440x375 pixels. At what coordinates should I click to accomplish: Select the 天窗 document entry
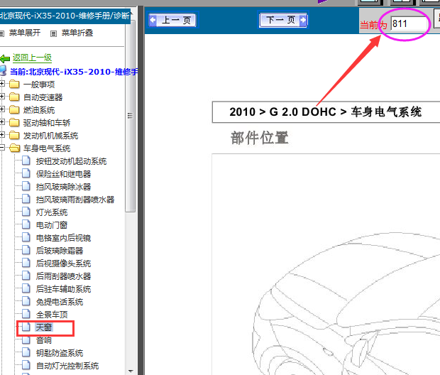(x=44, y=327)
